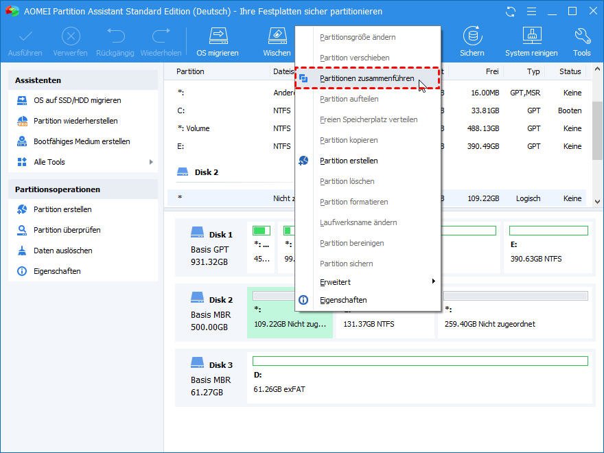The height and width of the screenshot is (453, 604).
Task: Choose Freien Speicherplatz verteilen menu entry
Action: coord(367,119)
